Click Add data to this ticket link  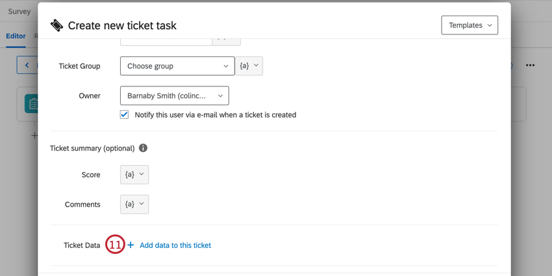coord(175,245)
